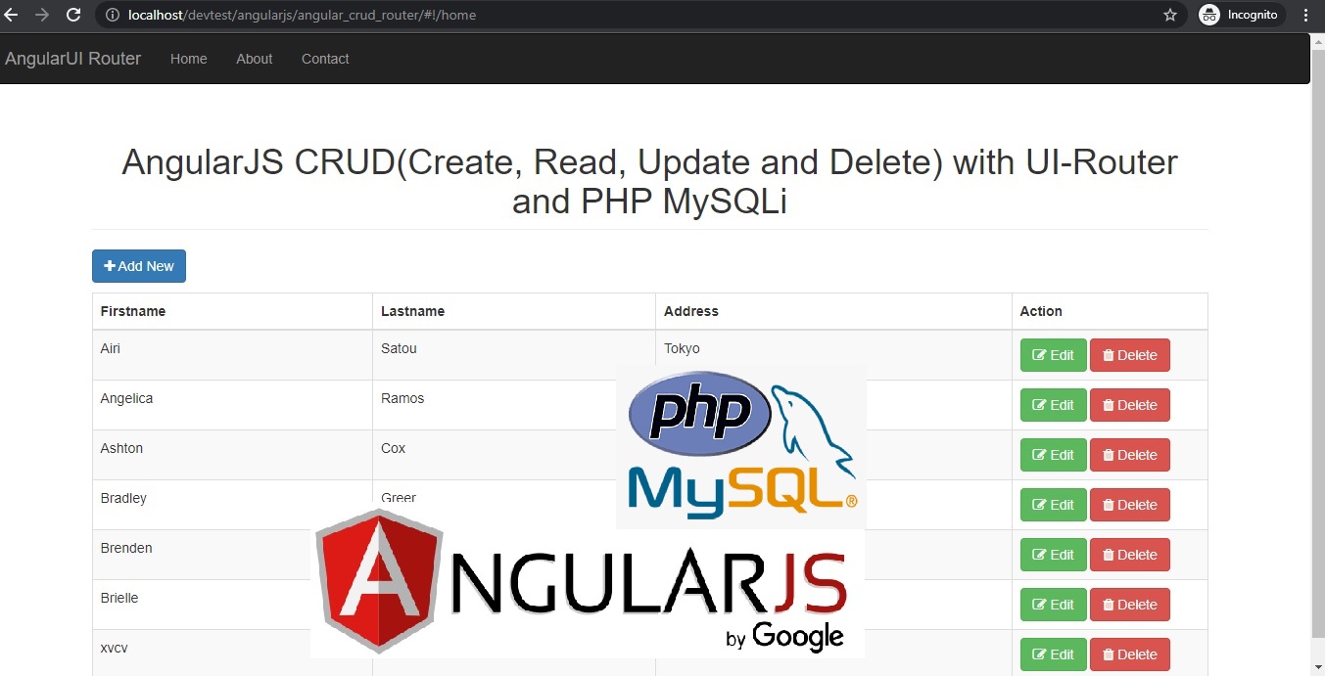Edit the Brielle row
1325x676 pixels.
pyautogui.click(x=1054, y=605)
